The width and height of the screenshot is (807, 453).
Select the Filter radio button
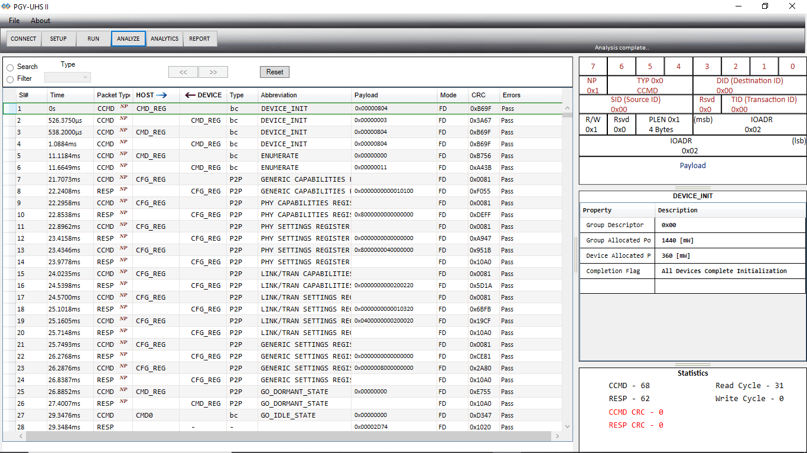point(10,80)
